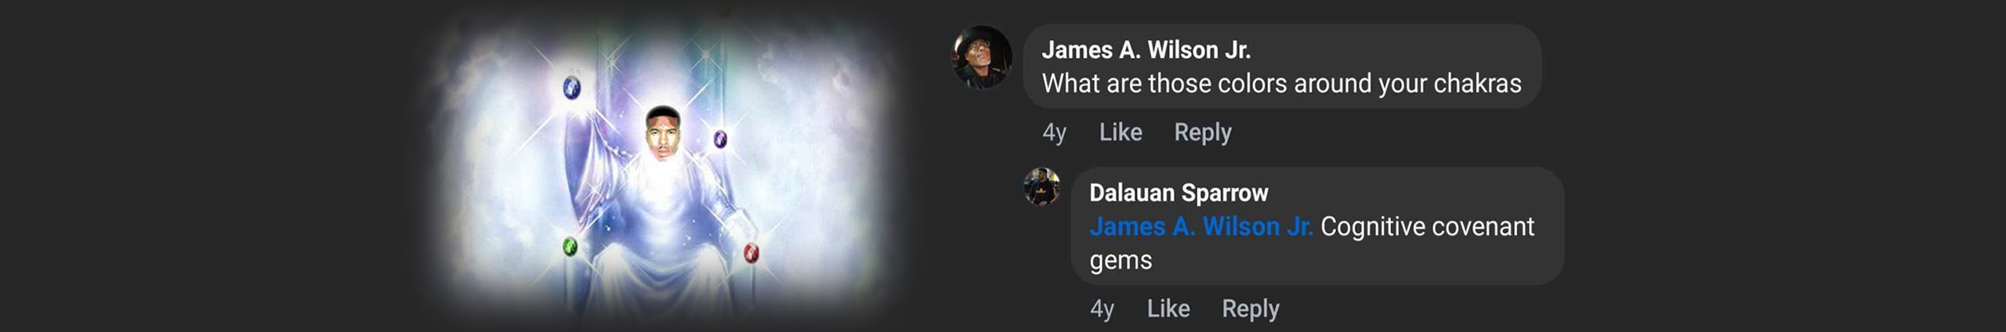Open the Dalauan Sparrow author name link
2006x332 pixels.
tap(1179, 193)
